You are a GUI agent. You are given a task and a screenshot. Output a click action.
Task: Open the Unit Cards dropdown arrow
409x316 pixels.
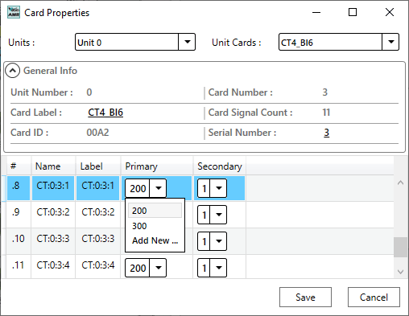(390, 42)
